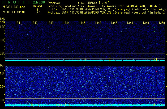Select the 1347 time axis marker
The height and width of the screenshot is (109, 167).
(114, 23)
